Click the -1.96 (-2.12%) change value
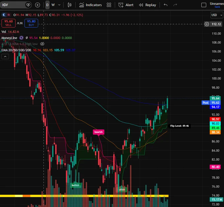This screenshot has width=224, height=207. pos(72,15)
